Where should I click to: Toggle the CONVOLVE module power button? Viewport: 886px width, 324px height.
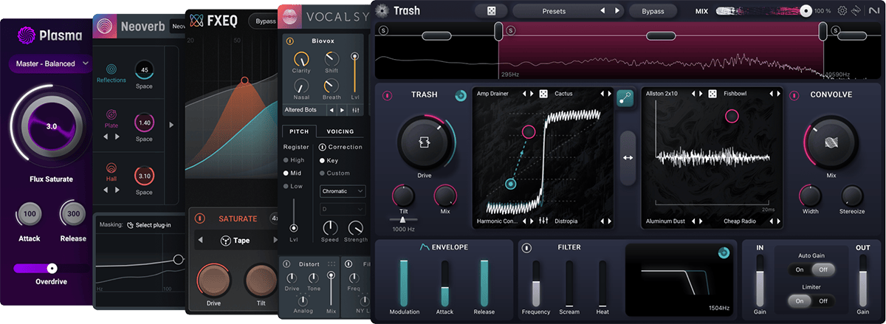[x=795, y=95]
